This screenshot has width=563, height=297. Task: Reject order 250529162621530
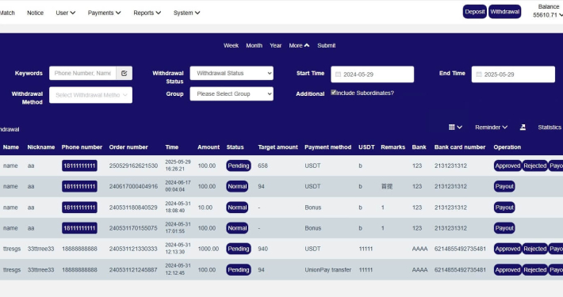(x=535, y=166)
